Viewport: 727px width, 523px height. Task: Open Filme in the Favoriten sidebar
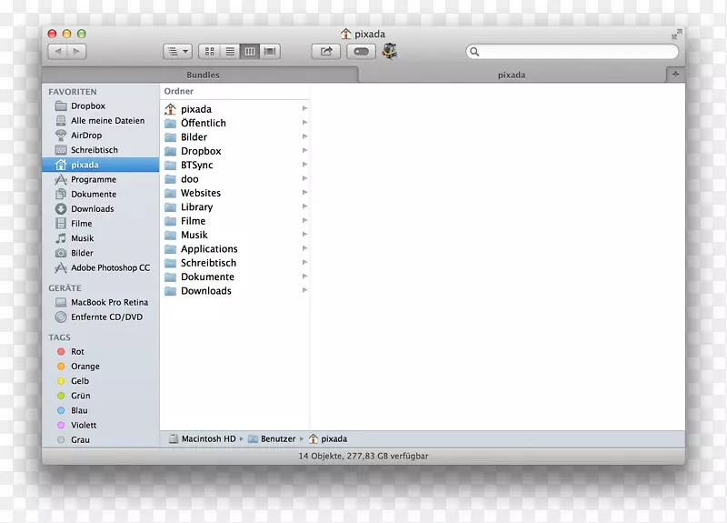coord(100,224)
